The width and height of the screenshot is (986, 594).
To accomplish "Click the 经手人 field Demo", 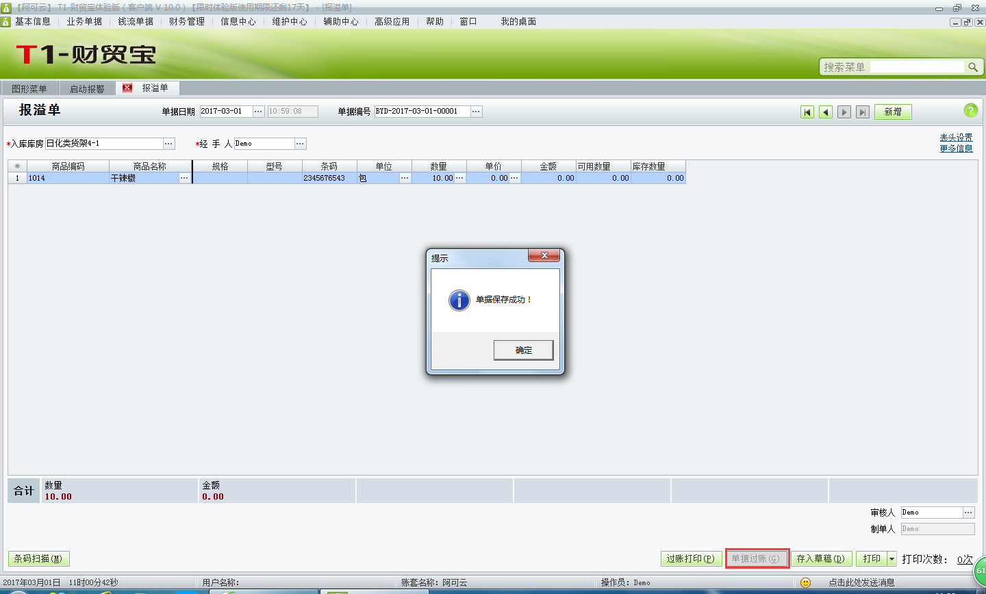I will coord(264,144).
